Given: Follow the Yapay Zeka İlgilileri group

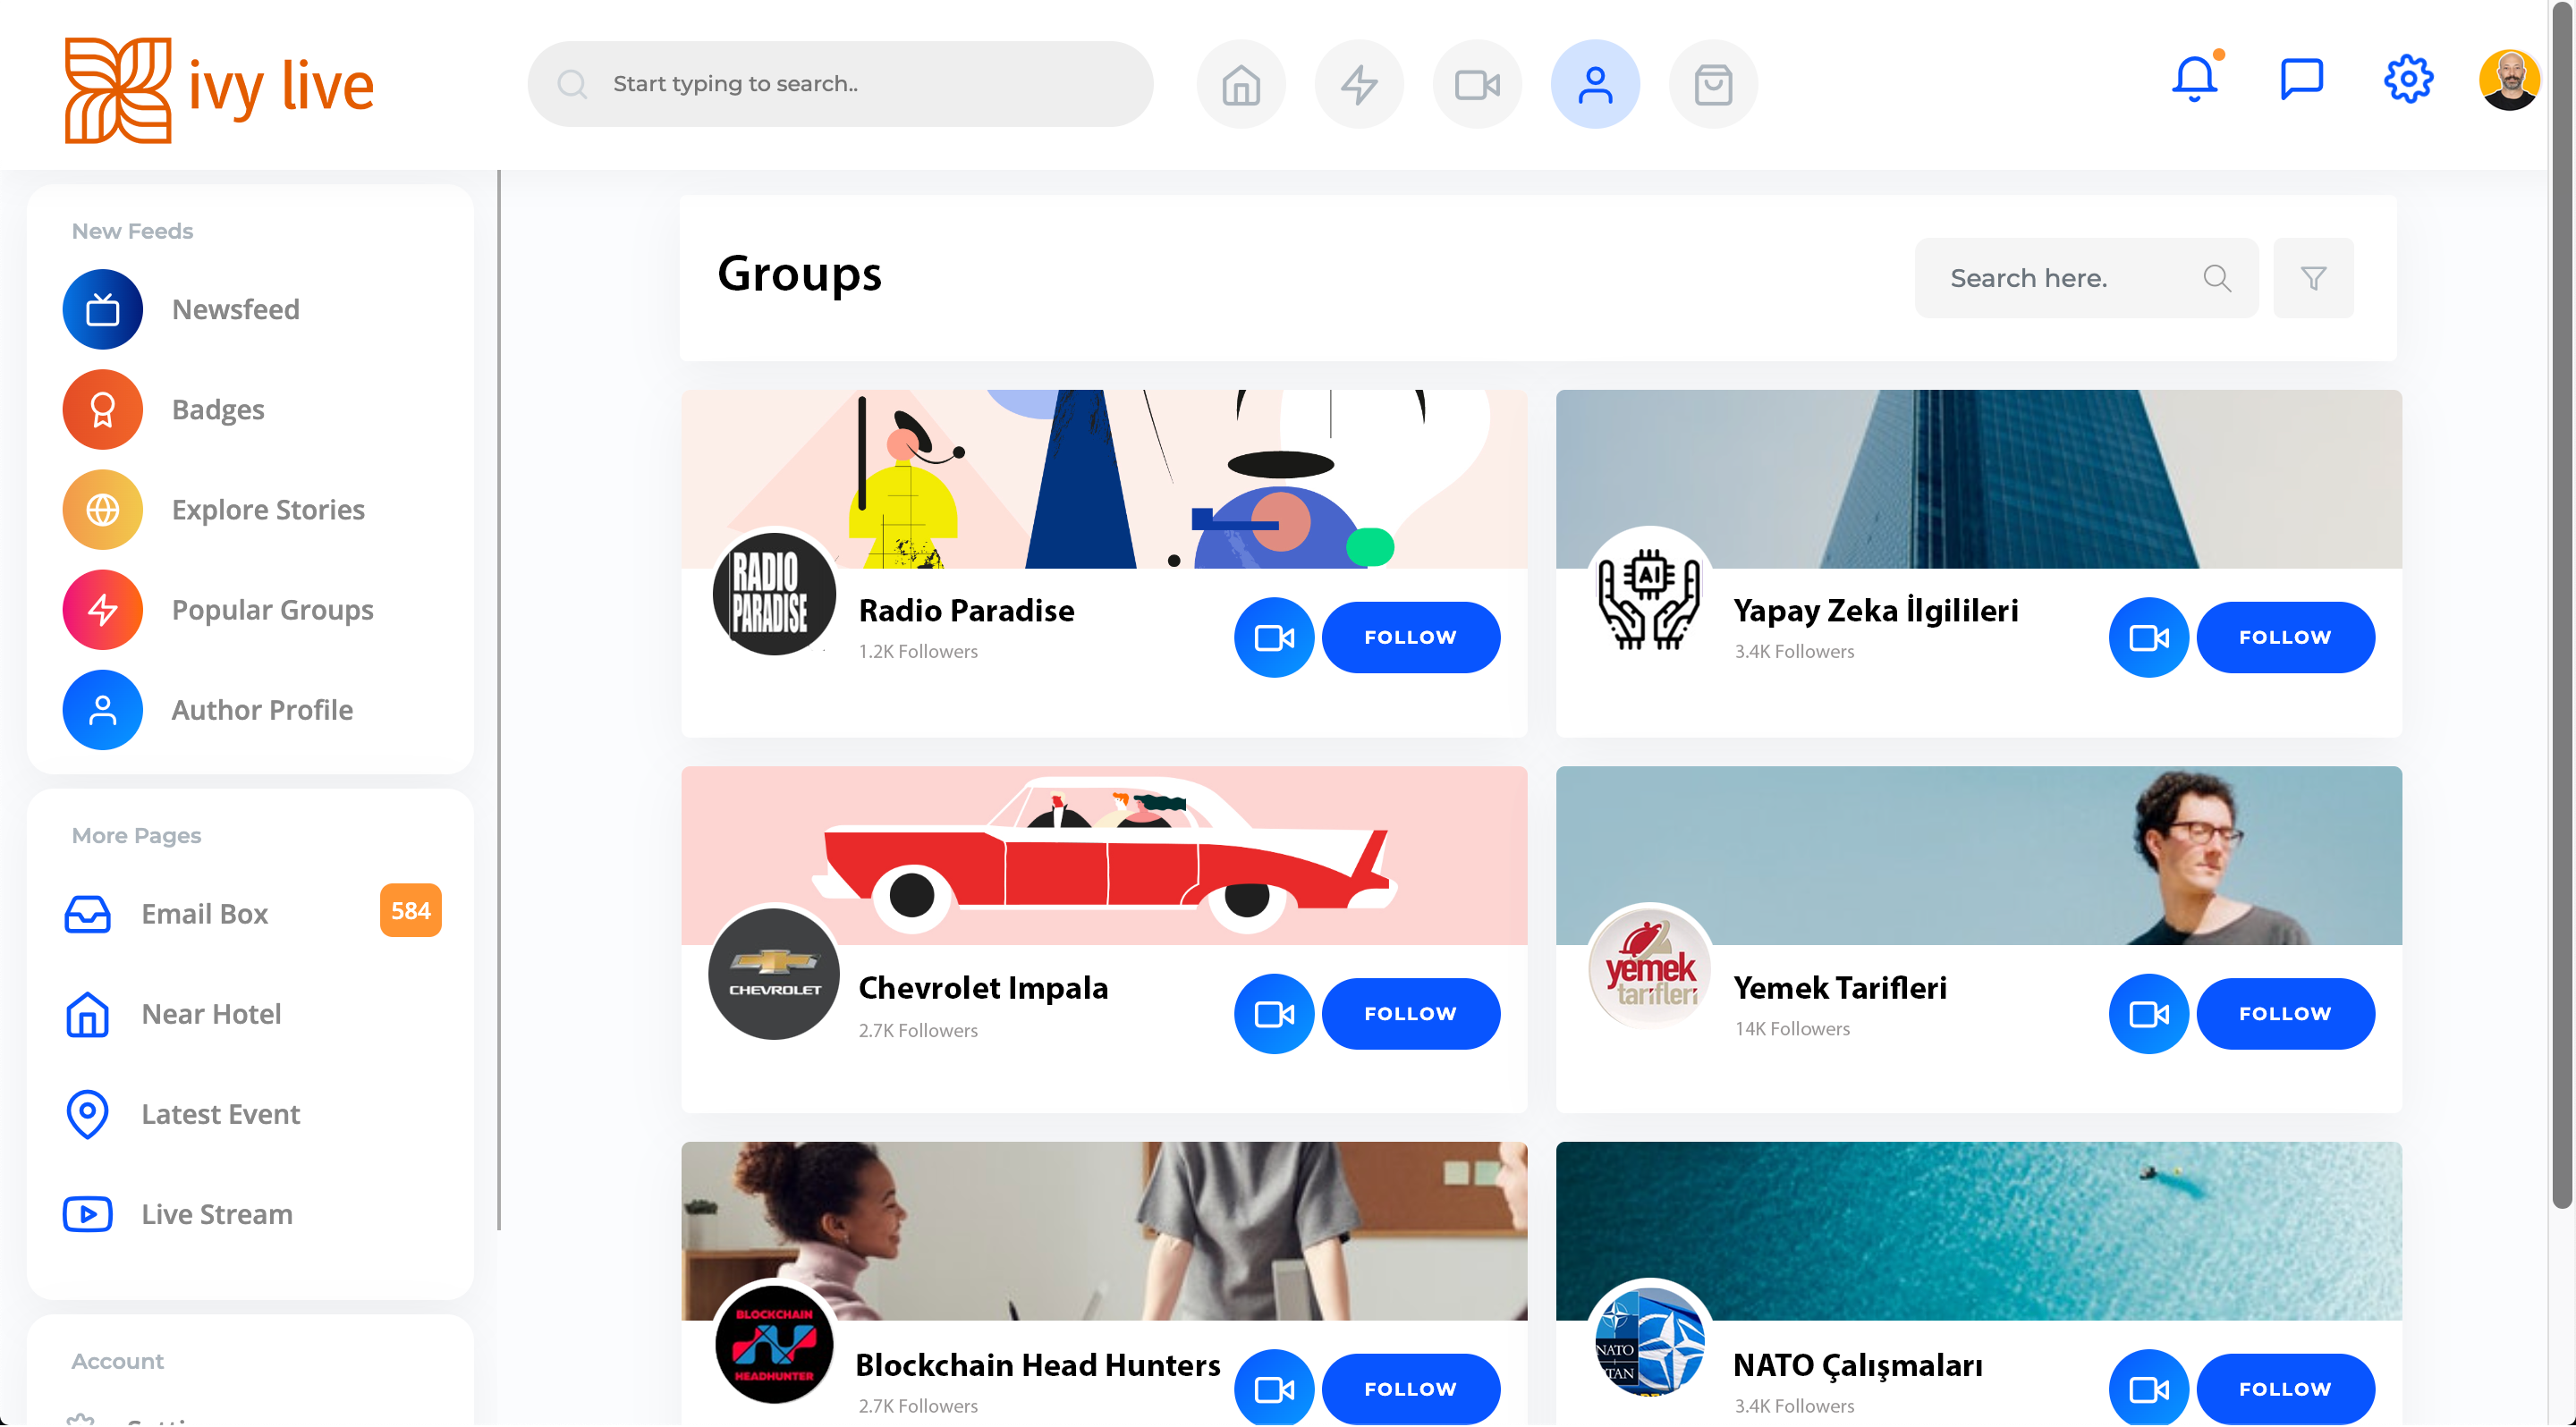Looking at the screenshot, I should 2285,637.
